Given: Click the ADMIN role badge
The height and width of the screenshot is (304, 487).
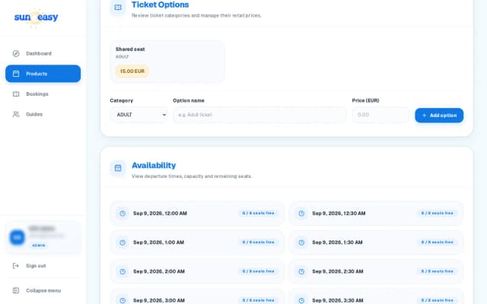Looking at the screenshot, I should (x=39, y=245).
